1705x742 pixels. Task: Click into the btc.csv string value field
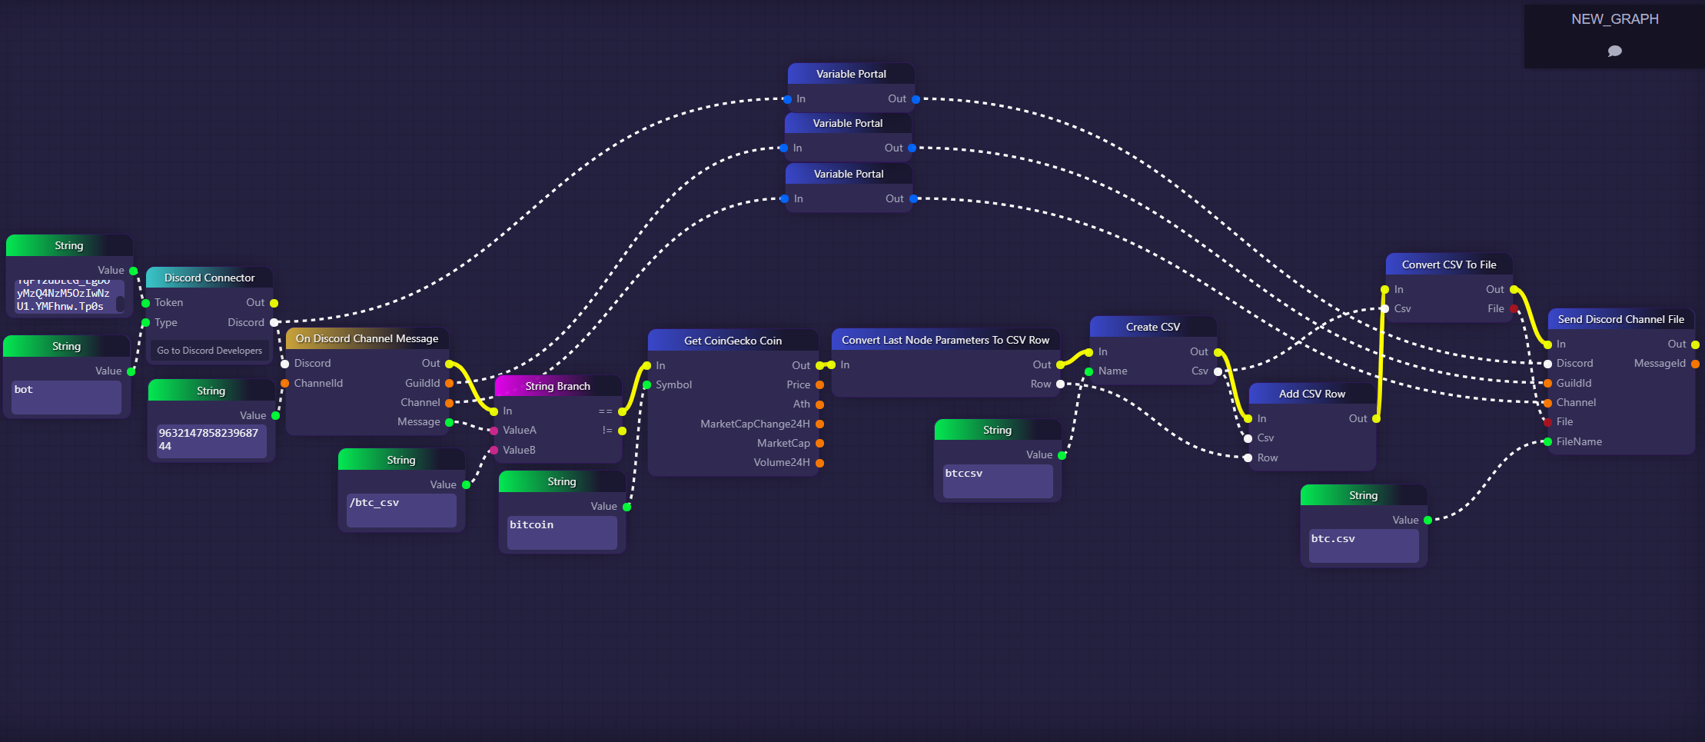(1363, 546)
